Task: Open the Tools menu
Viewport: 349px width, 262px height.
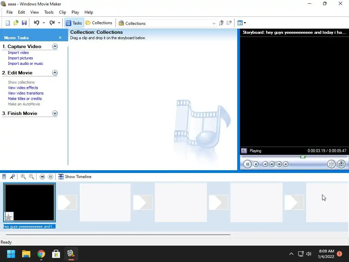Action: (x=49, y=12)
